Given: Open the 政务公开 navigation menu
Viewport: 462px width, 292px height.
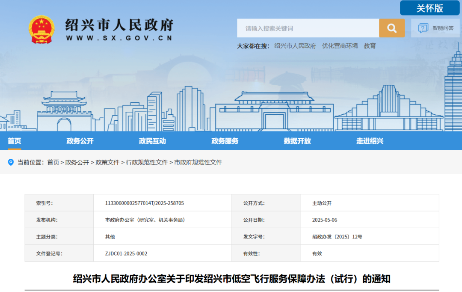Looking at the screenshot, I should click(x=80, y=141).
